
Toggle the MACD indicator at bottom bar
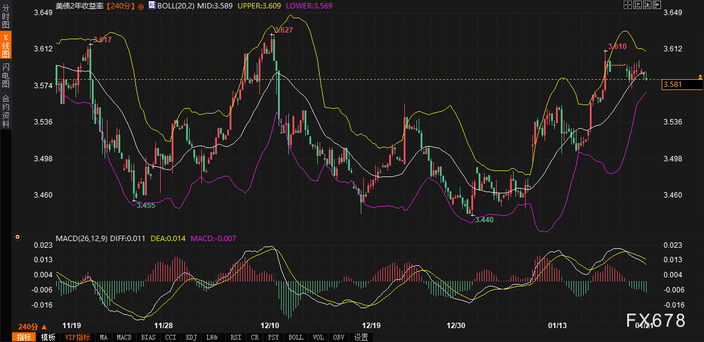pyautogui.click(x=124, y=337)
